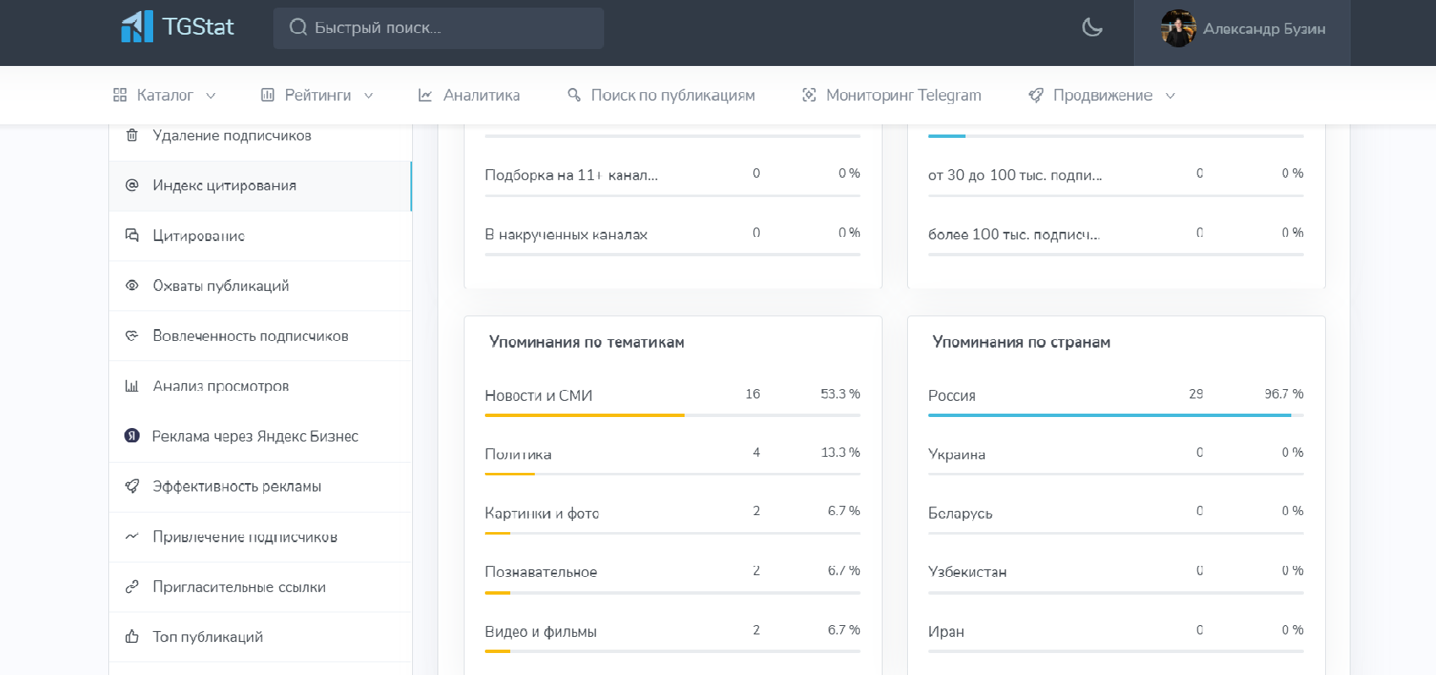Click the trash icon for Удаление подписчиков

click(x=132, y=135)
